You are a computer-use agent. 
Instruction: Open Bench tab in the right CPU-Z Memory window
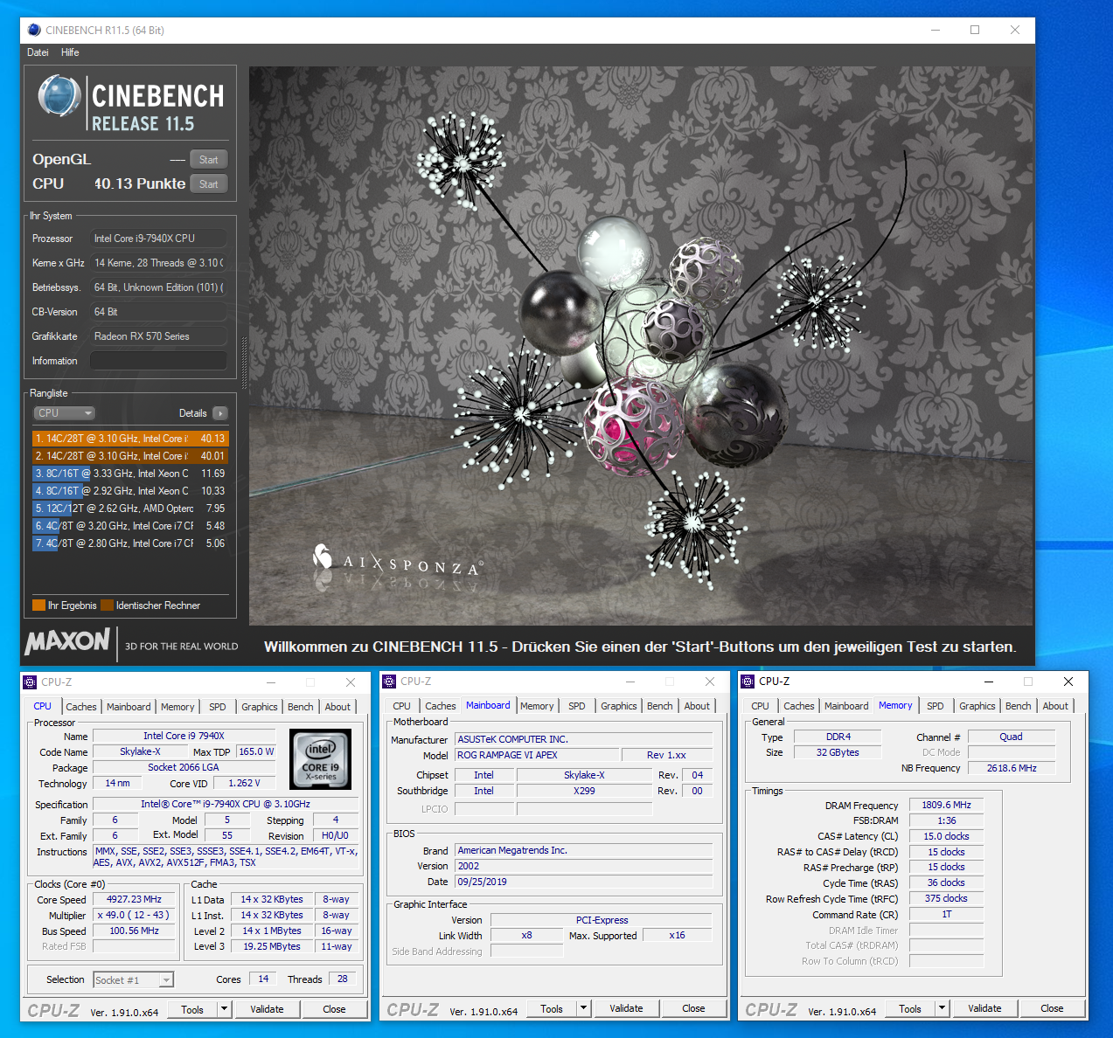[x=1019, y=706]
